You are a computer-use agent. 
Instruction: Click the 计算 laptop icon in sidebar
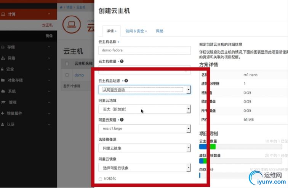(x=3, y=14)
